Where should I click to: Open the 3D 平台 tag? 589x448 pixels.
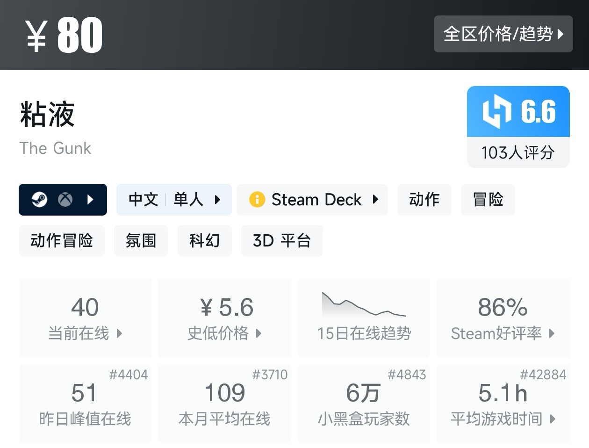coord(281,241)
